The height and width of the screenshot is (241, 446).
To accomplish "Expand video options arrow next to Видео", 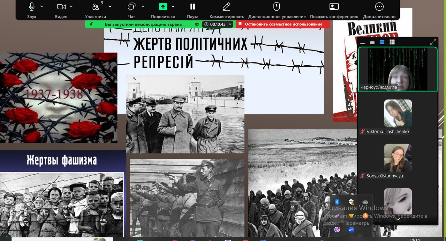I will click(x=71, y=6).
